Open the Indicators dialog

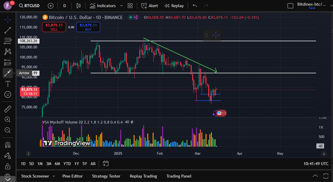point(103,6)
